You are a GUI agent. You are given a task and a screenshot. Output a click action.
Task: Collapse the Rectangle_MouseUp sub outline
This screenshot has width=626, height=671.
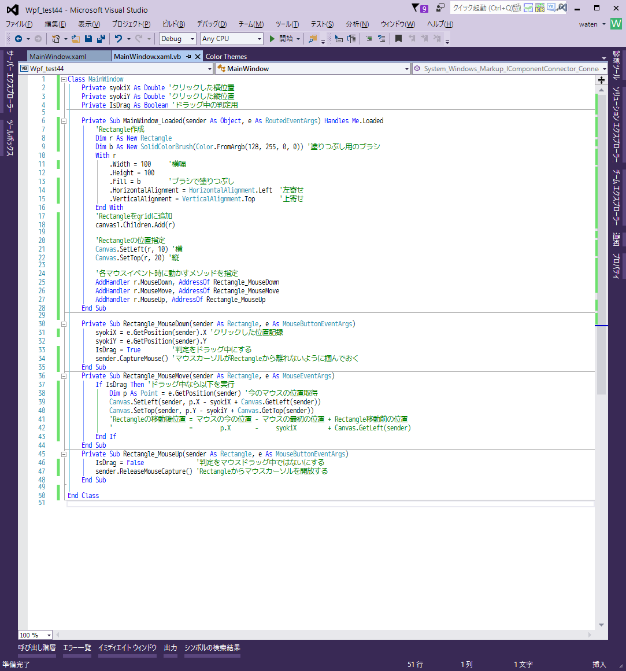tap(64, 454)
